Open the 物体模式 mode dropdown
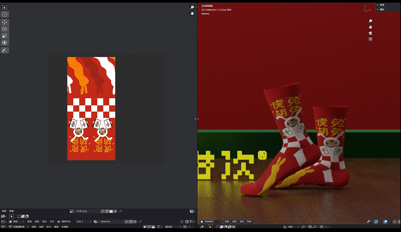 coord(211,222)
